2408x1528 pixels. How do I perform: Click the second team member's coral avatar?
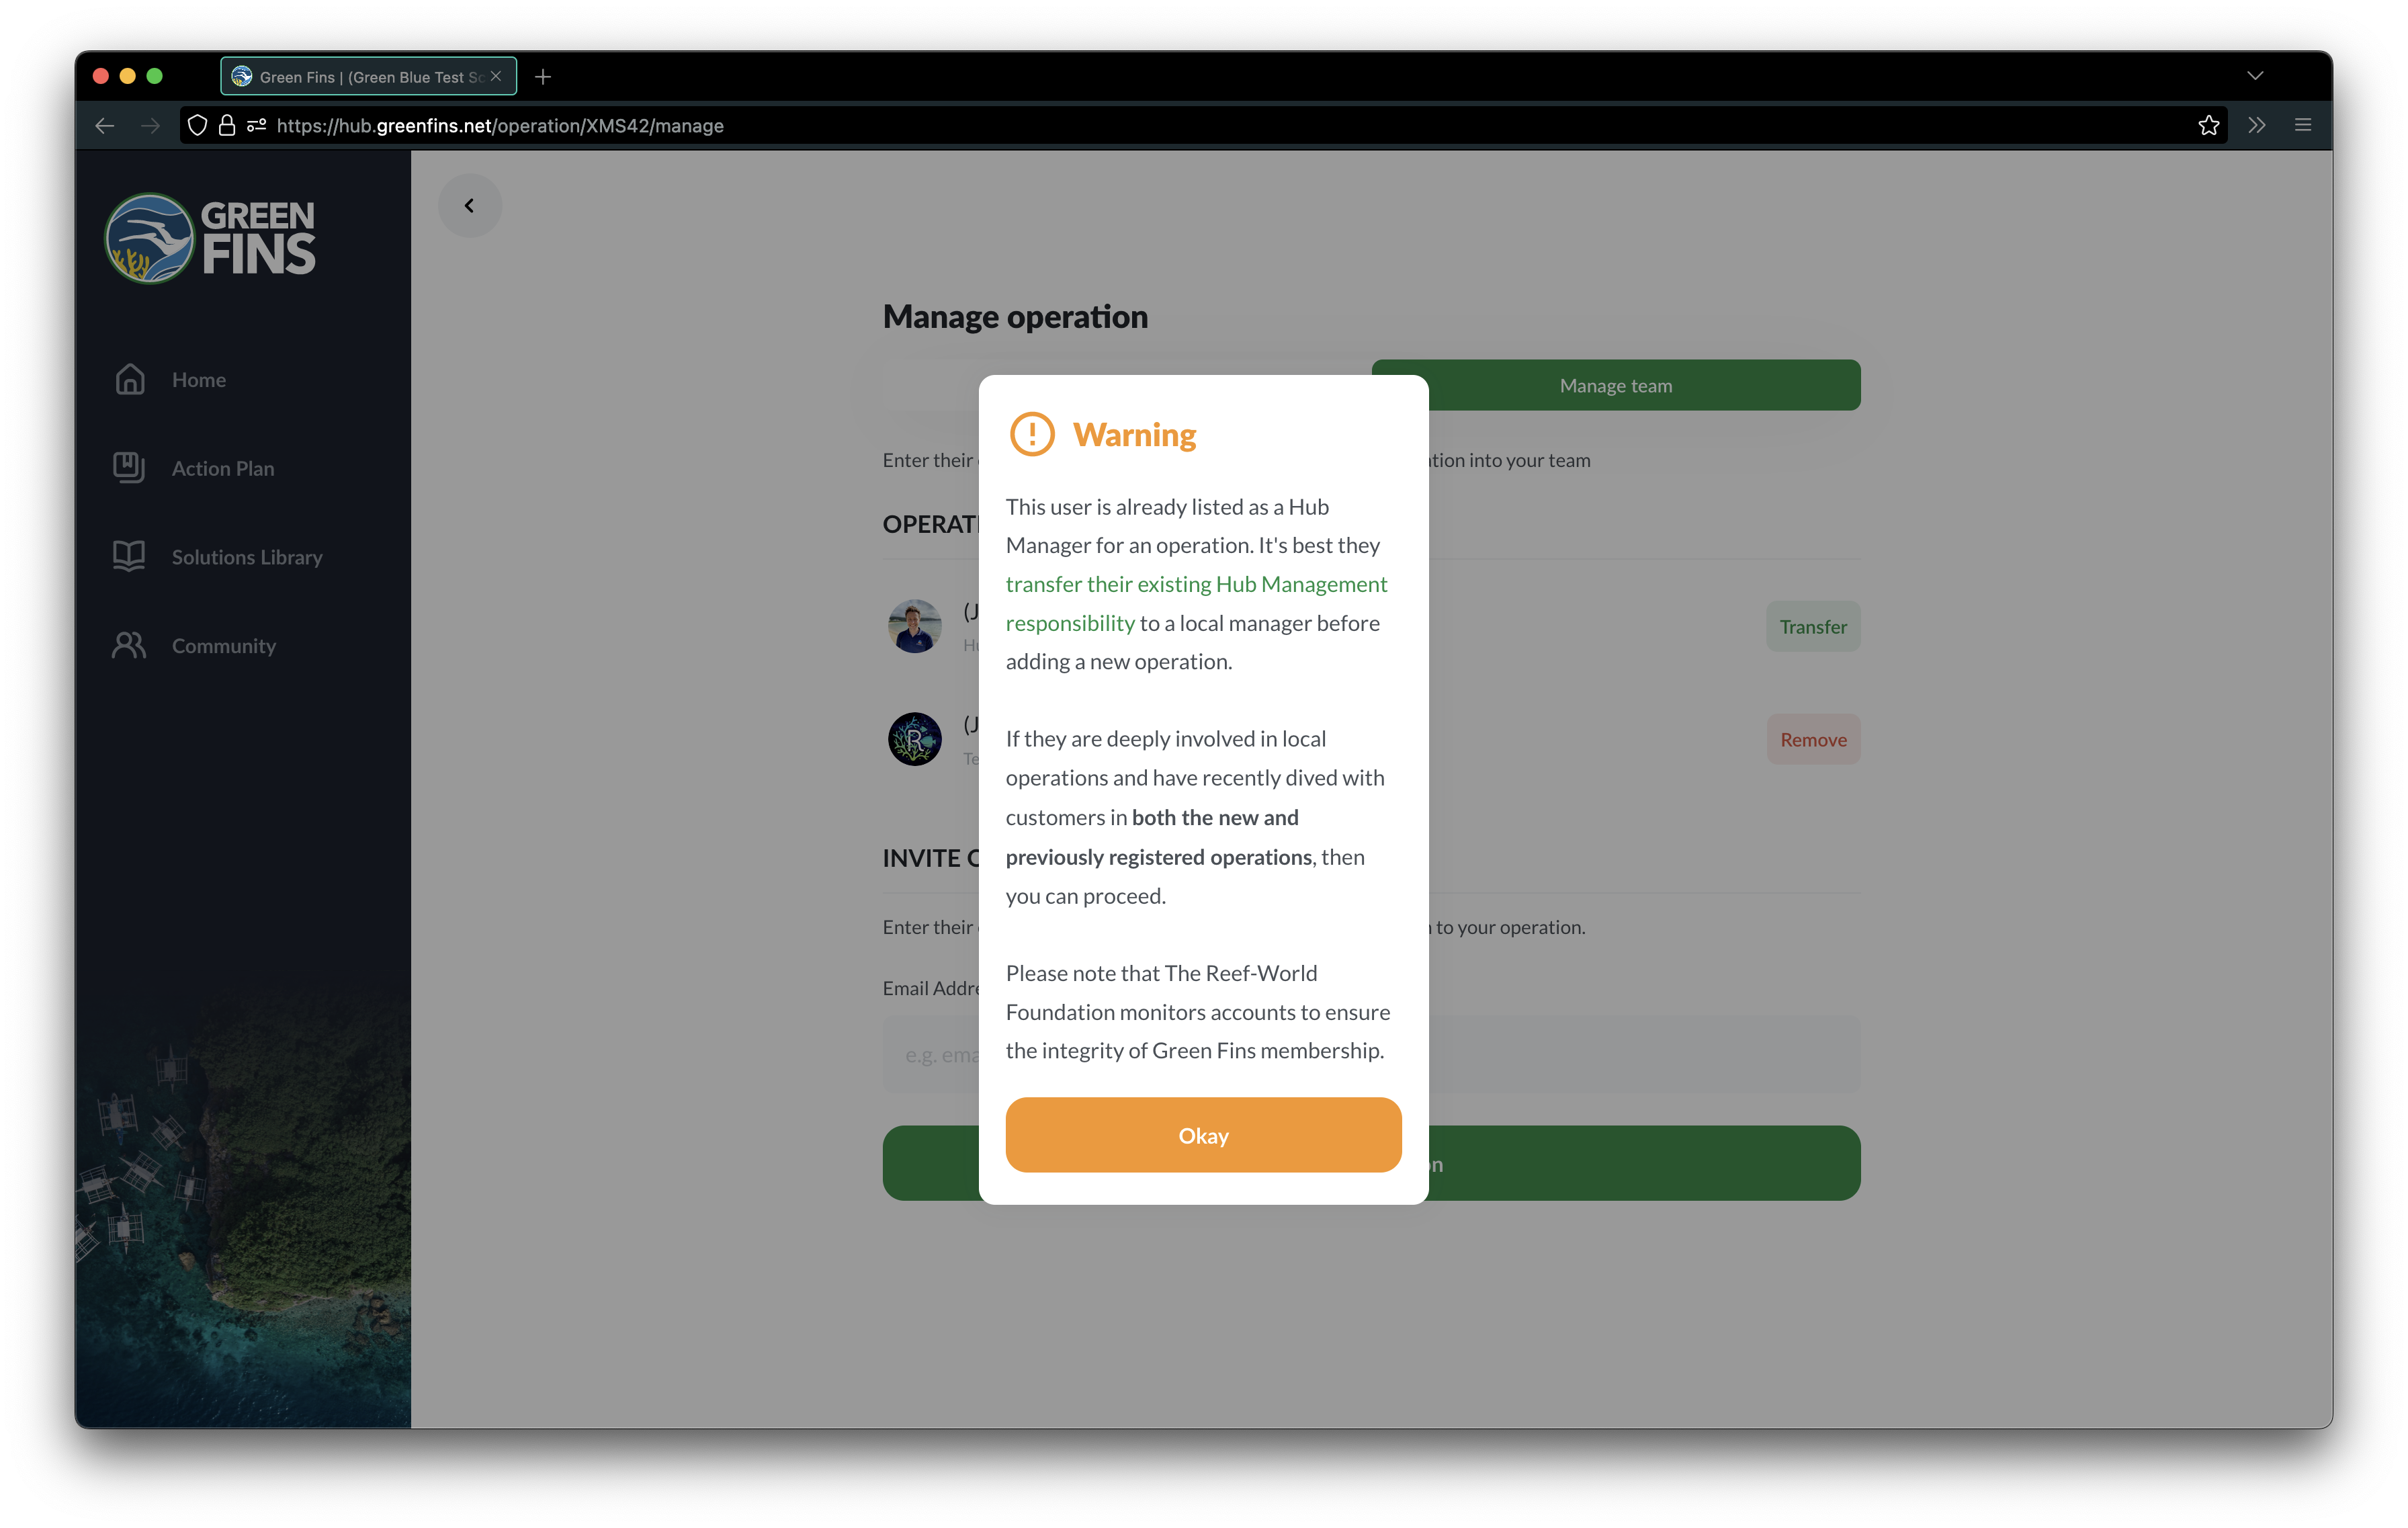click(914, 739)
